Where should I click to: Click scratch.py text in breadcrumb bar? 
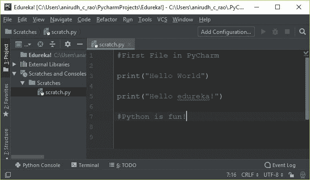pos(64,32)
